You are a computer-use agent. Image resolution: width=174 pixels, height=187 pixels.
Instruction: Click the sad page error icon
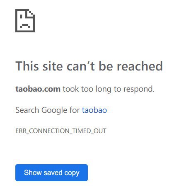click(25, 21)
